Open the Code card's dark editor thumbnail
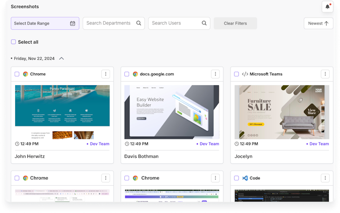Viewport: 340px width, 213px height. [x=282, y=195]
